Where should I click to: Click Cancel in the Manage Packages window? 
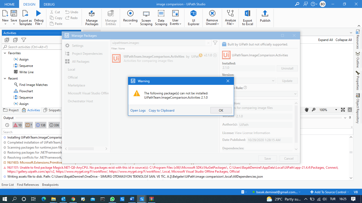(x=289, y=159)
